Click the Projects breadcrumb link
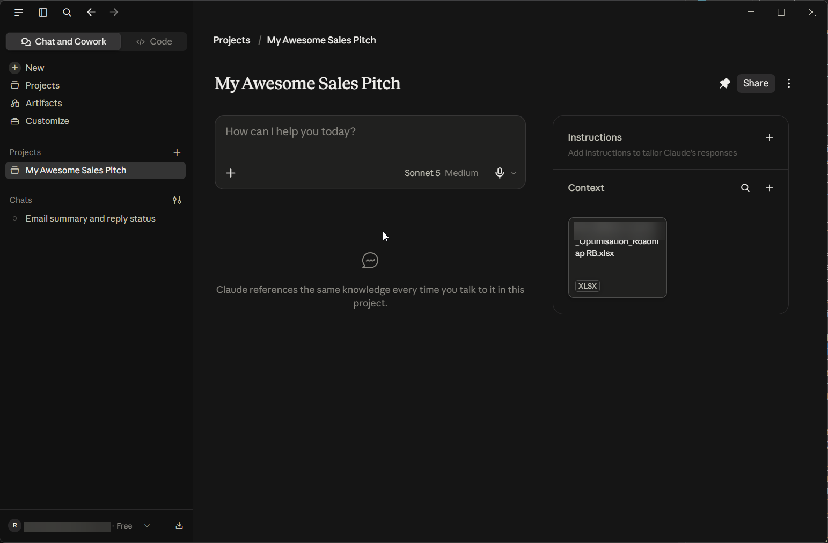This screenshot has width=828, height=543. coord(232,40)
